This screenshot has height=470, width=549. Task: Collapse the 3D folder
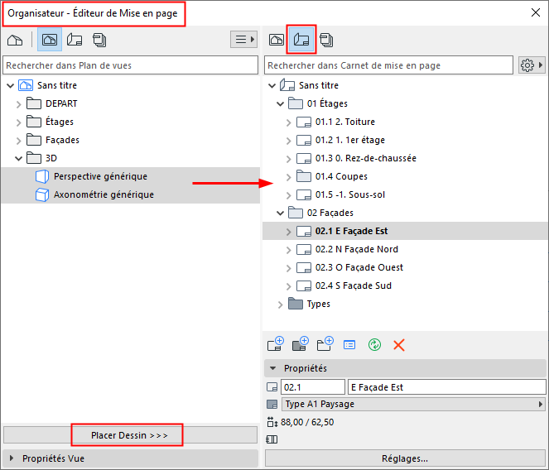[x=19, y=159]
